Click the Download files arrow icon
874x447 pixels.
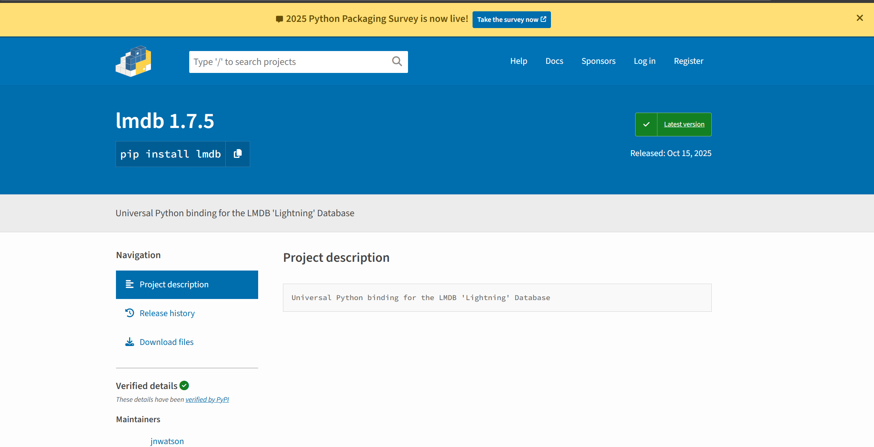[x=129, y=342]
